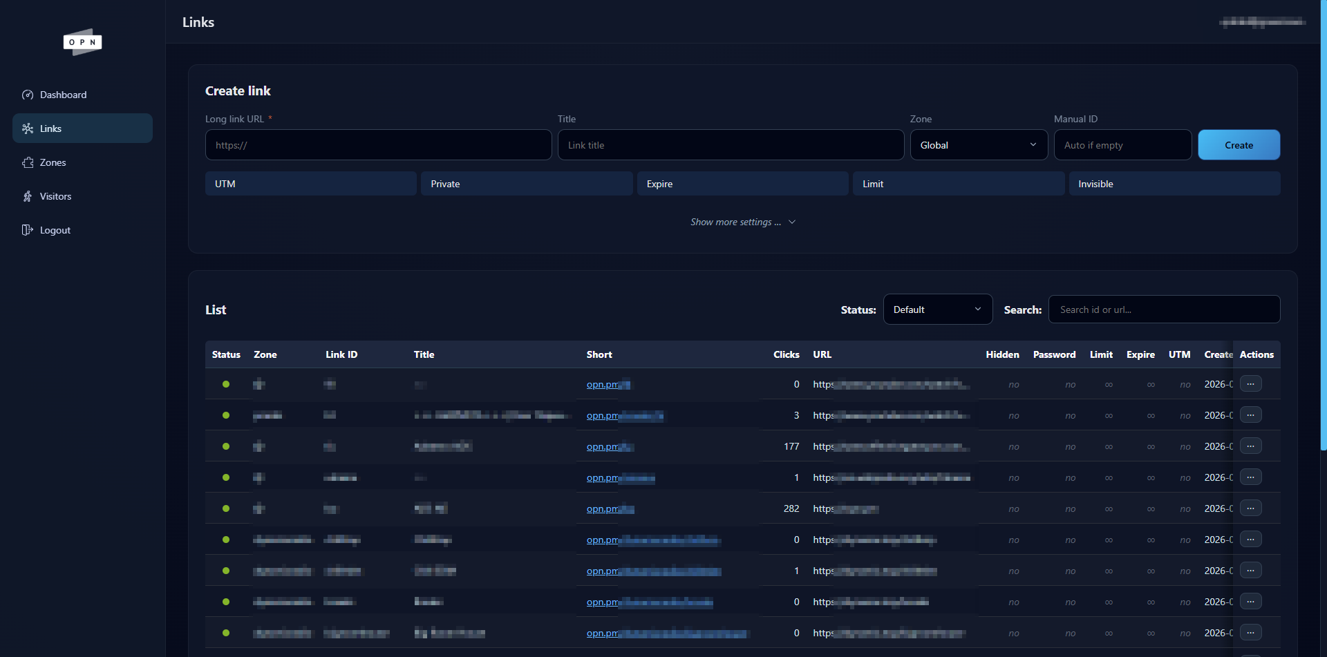Toggle the Invisible option
The width and height of the screenshot is (1327, 657).
click(x=1174, y=183)
